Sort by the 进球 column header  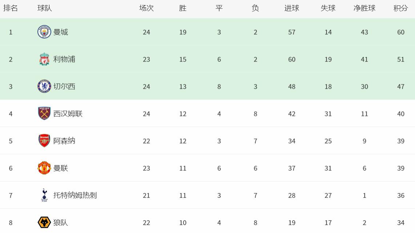tap(292, 8)
